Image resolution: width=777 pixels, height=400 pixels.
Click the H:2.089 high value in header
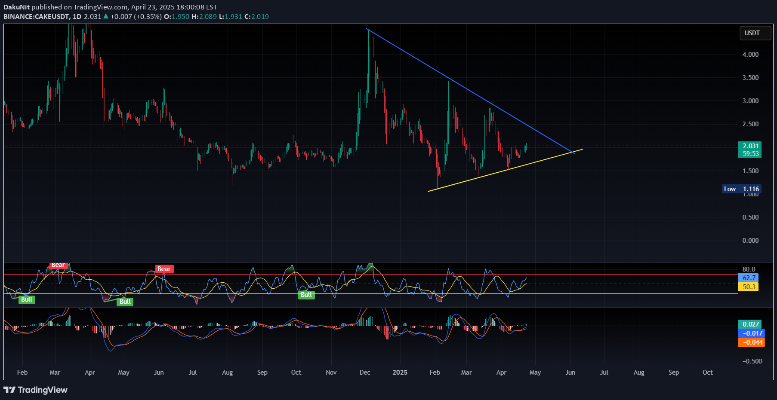pos(204,16)
